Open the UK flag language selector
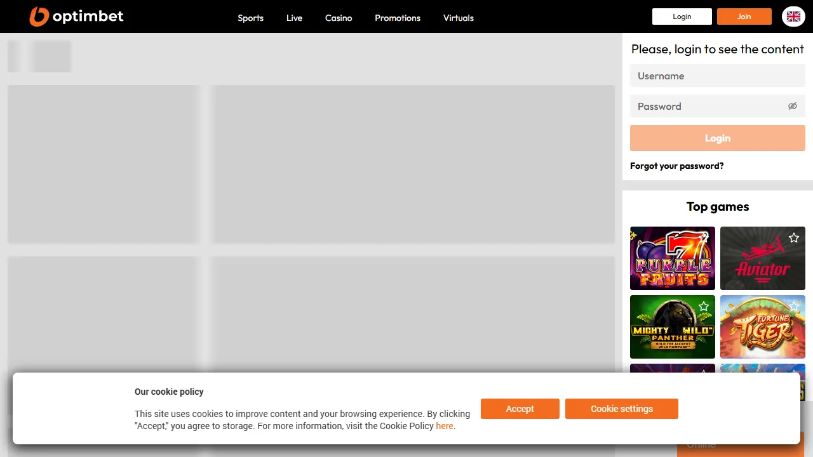 click(x=793, y=17)
